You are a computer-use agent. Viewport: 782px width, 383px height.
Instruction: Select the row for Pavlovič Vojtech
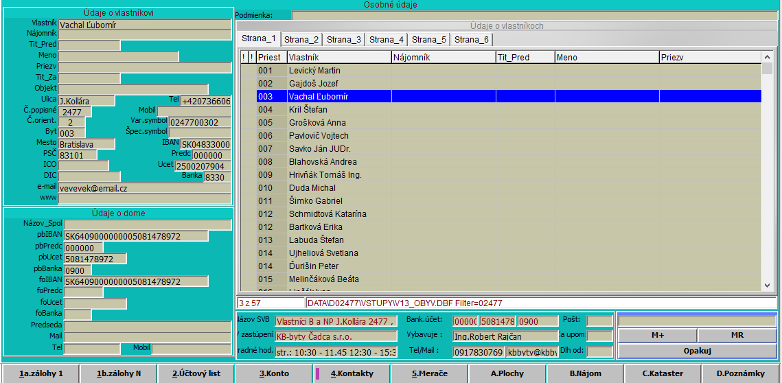(x=501, y=136)
